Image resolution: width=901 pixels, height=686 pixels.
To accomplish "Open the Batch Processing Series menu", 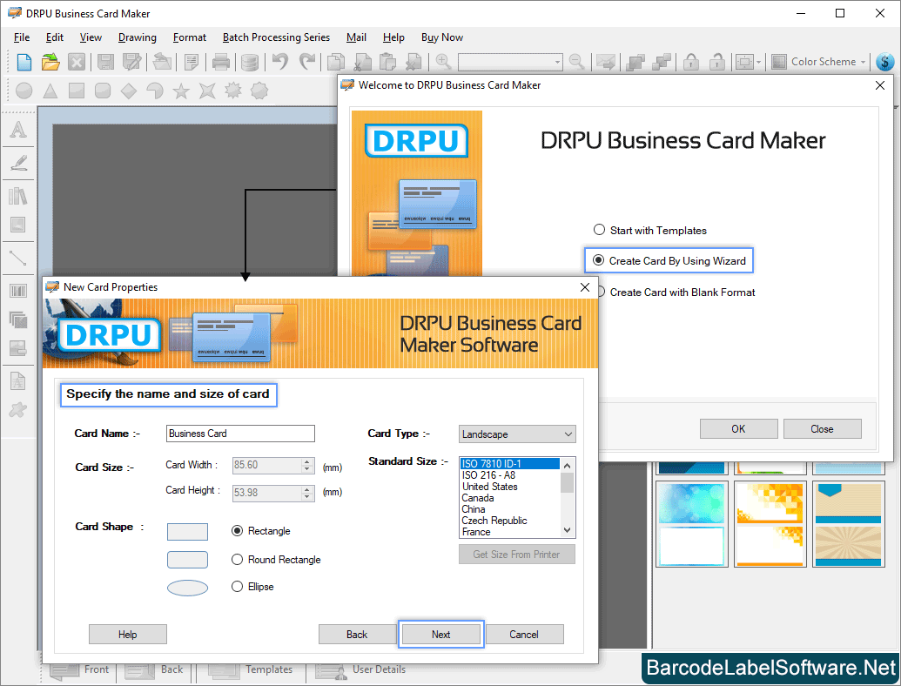I will point(276,37).
